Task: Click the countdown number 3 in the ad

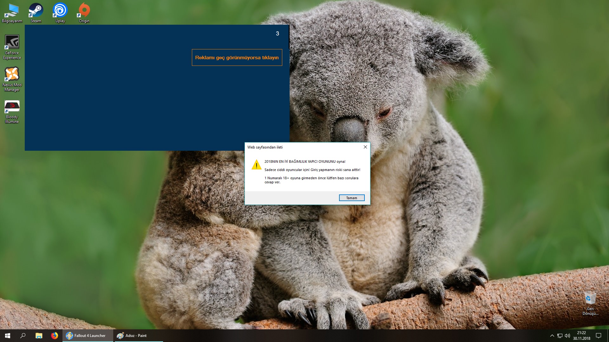Action: tap(278, 34)
